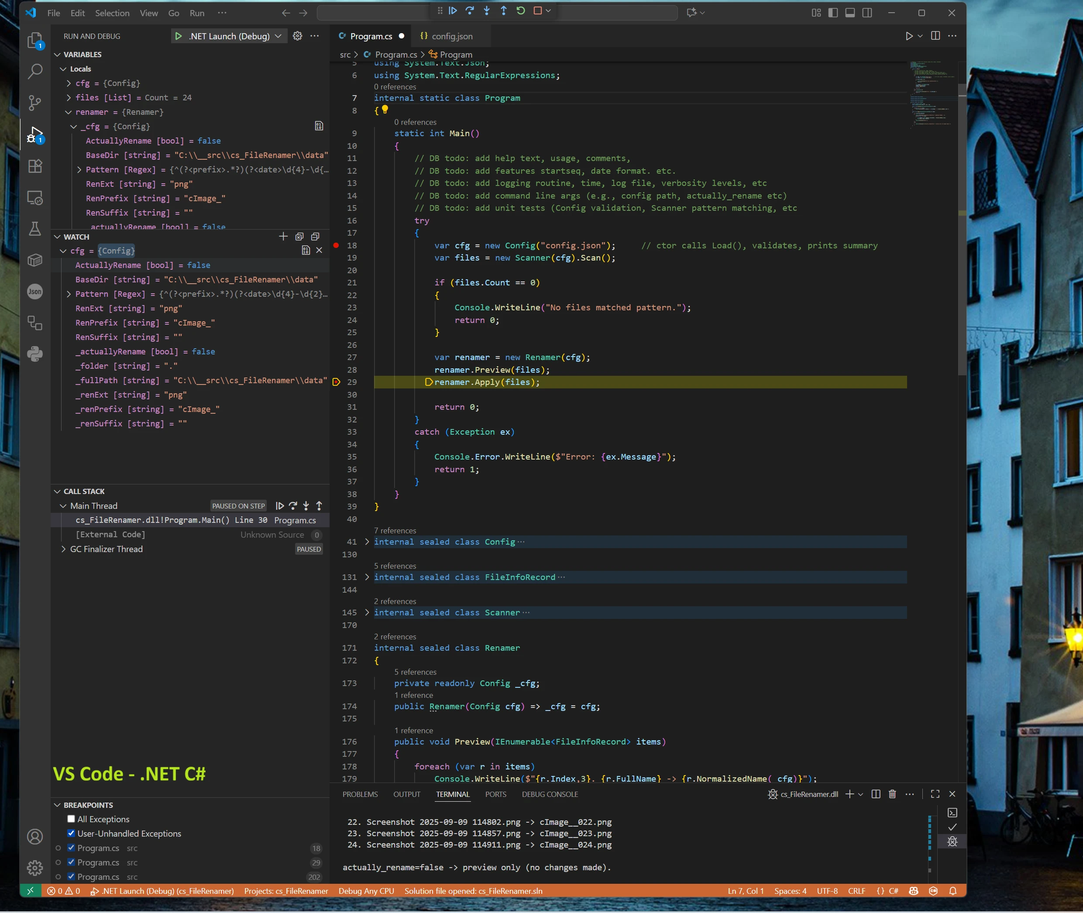Click CRLF line ending in status bar
Screen dimensions: 1083x913
(856, 891)
